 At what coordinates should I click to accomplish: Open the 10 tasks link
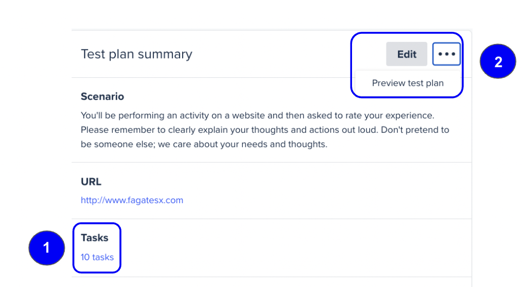tap(97, 257)
